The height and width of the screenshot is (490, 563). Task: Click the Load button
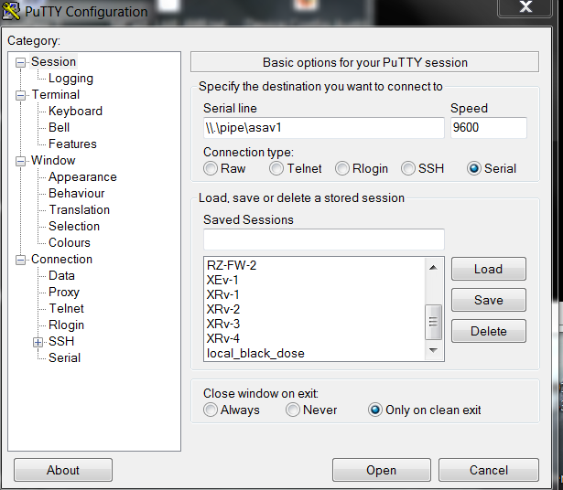(x=488, y=269)
